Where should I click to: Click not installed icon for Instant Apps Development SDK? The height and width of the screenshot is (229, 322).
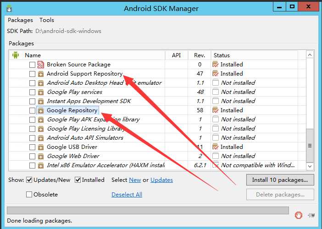pos(216,101)
